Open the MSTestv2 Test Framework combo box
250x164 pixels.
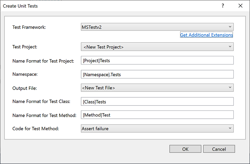point(157,27)
